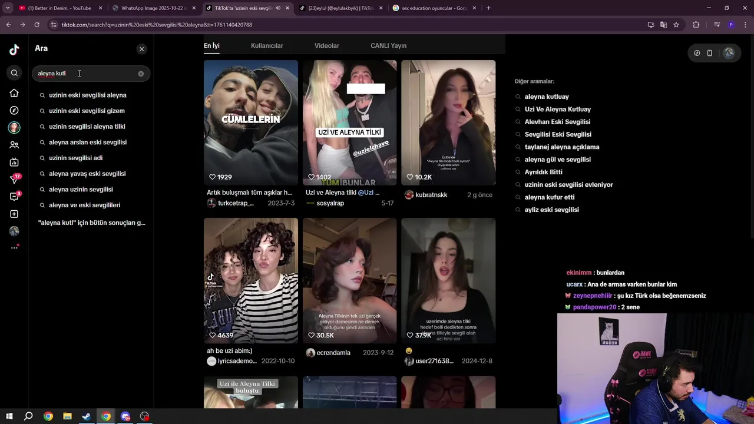Viewport: 754px width, 424px height.
Task: Open the TikTok coins icon at top right
Action: click(697, 53)
